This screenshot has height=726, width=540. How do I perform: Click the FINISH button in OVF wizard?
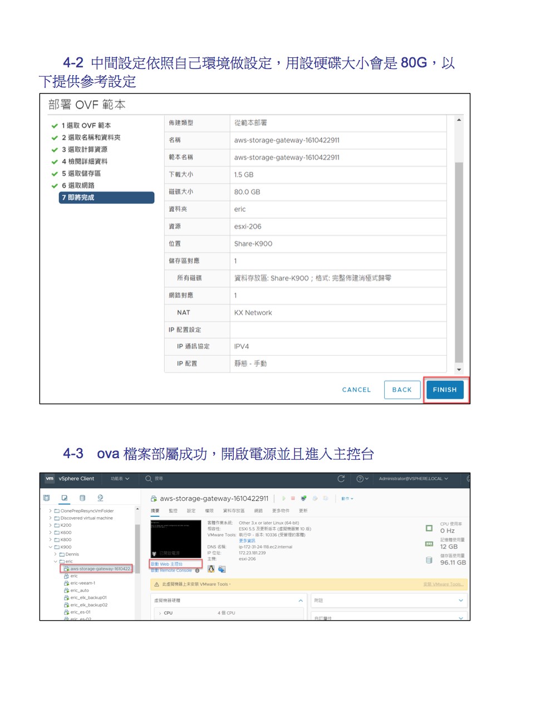click(x=444, y=390)
